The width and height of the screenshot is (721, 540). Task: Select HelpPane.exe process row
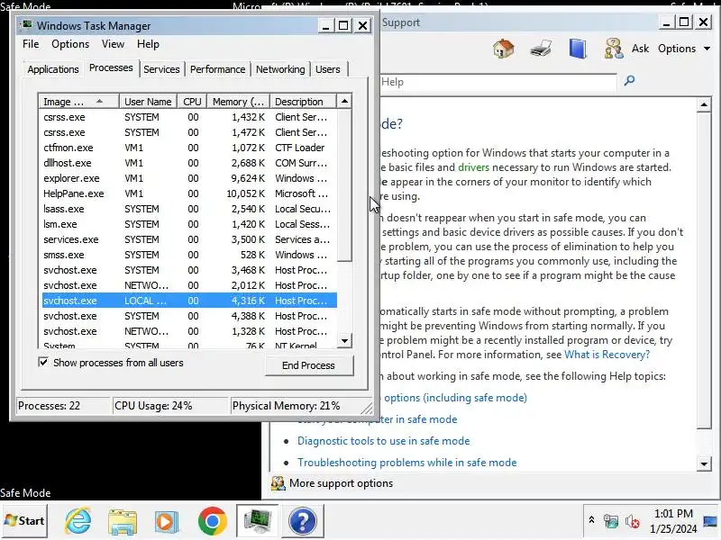[189, 193]
